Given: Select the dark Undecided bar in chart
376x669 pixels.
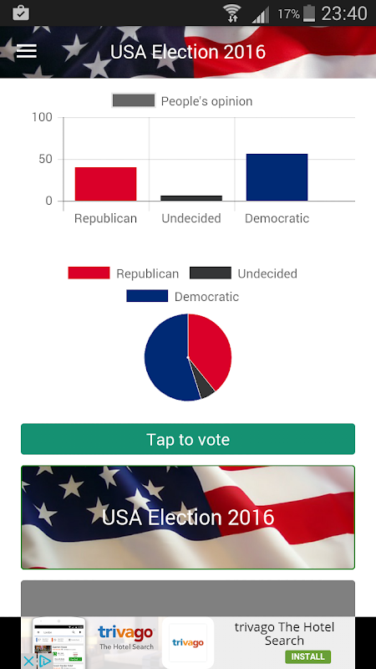Looking at the screenshot, I should 191,198.
